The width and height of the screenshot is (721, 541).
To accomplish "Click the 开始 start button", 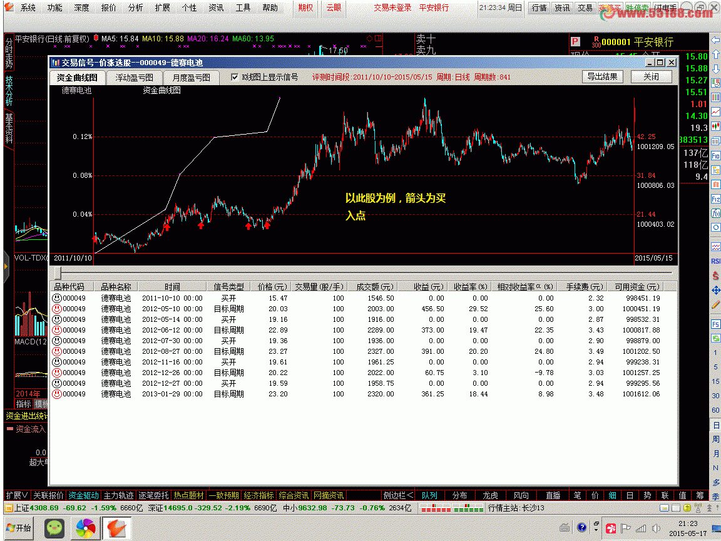I will 19,528.
